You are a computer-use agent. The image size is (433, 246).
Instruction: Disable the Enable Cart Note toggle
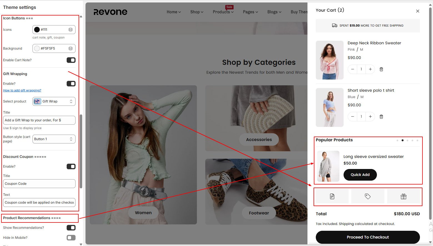(x=71, y=60)
